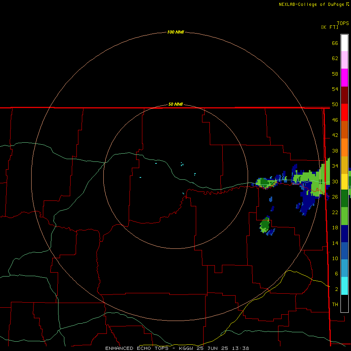Click the '34' scale label
This screenshot has width=351, height=351.
[335, 166]
